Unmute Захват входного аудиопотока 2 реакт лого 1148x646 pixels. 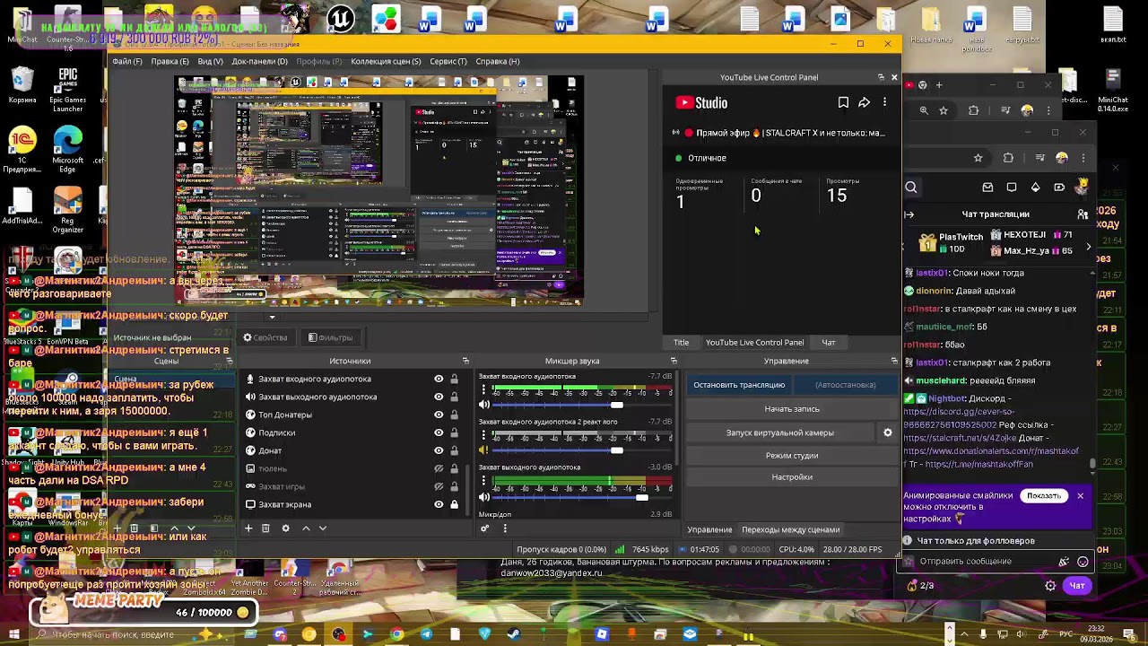[x=484, y=450]
